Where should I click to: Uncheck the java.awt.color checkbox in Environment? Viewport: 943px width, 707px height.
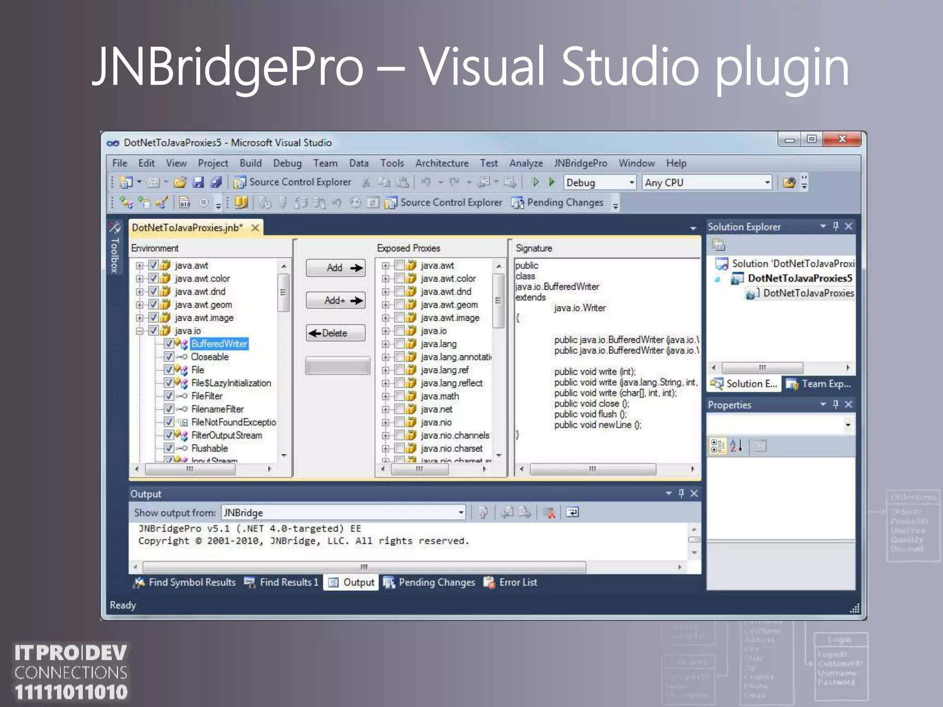pos(153,278)
